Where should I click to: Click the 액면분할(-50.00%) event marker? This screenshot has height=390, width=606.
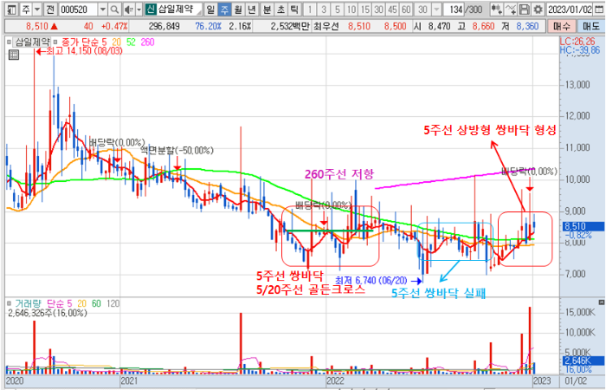(177, 150)
